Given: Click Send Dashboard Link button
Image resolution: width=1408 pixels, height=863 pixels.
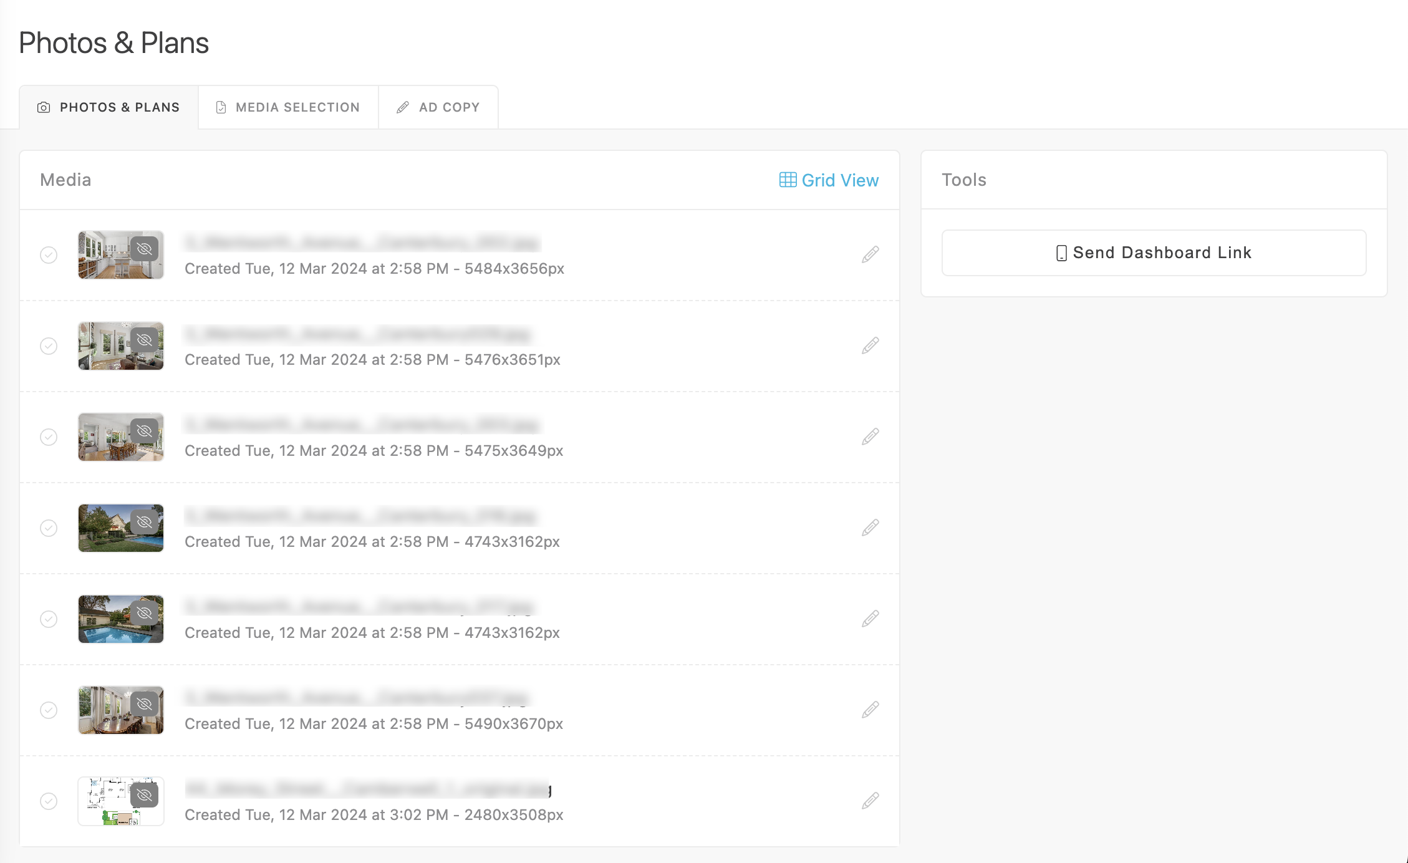Looking at the screenshot, I should coord(1154,253).
